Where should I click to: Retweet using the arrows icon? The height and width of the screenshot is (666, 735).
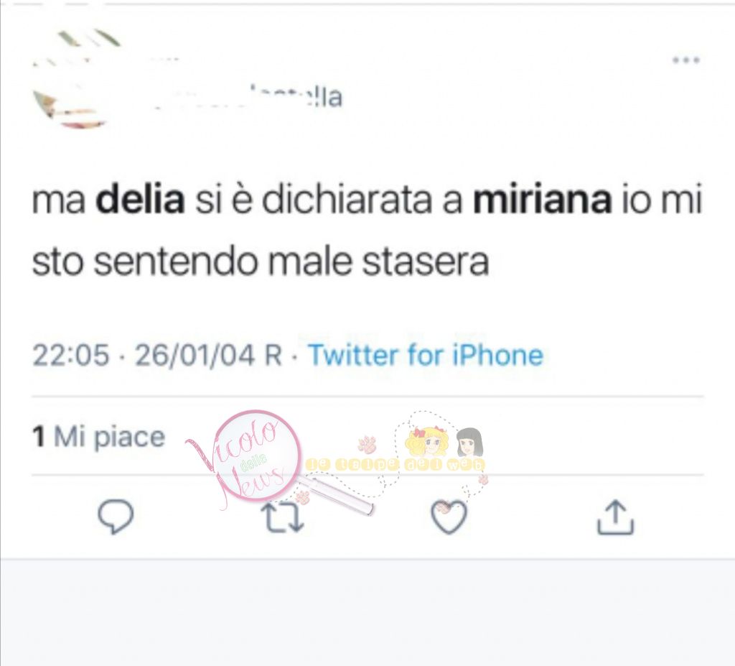pyautogui.click(x=282, y=517)
